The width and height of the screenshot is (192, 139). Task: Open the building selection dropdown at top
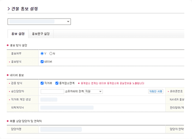click(39, 21)
